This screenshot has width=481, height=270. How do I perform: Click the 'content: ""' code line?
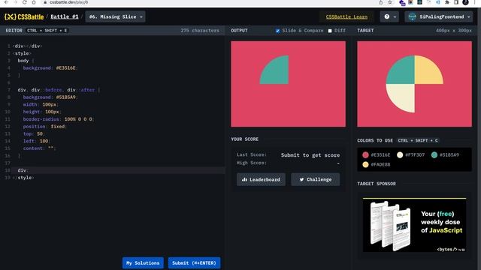[39, 148]
